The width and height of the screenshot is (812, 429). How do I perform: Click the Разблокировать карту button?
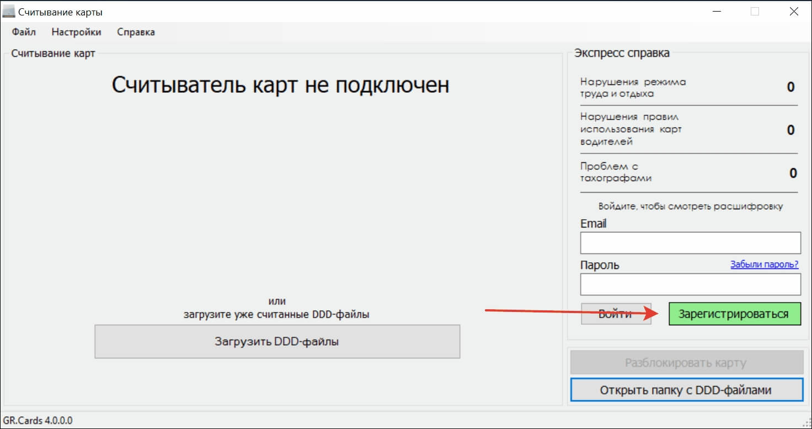[x=686, y=362]
